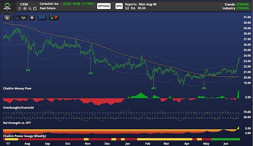
Task: Open the Real Estate sector label
Action: (48, 8)
